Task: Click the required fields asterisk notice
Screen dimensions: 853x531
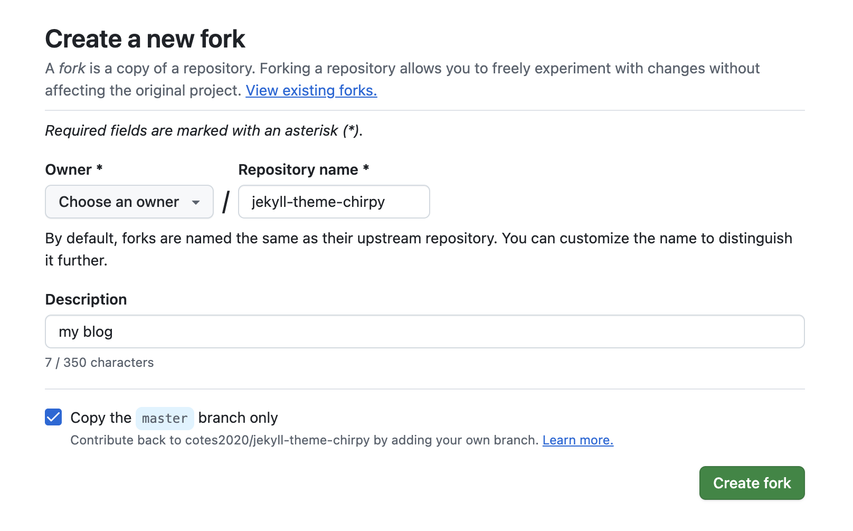Action: 204,131
